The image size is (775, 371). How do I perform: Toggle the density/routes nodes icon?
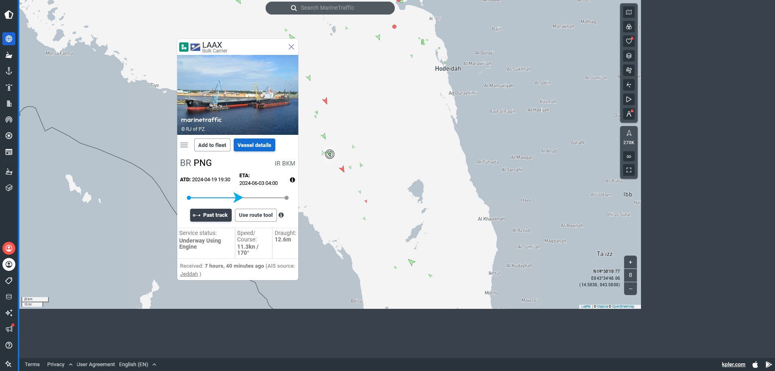629,85
